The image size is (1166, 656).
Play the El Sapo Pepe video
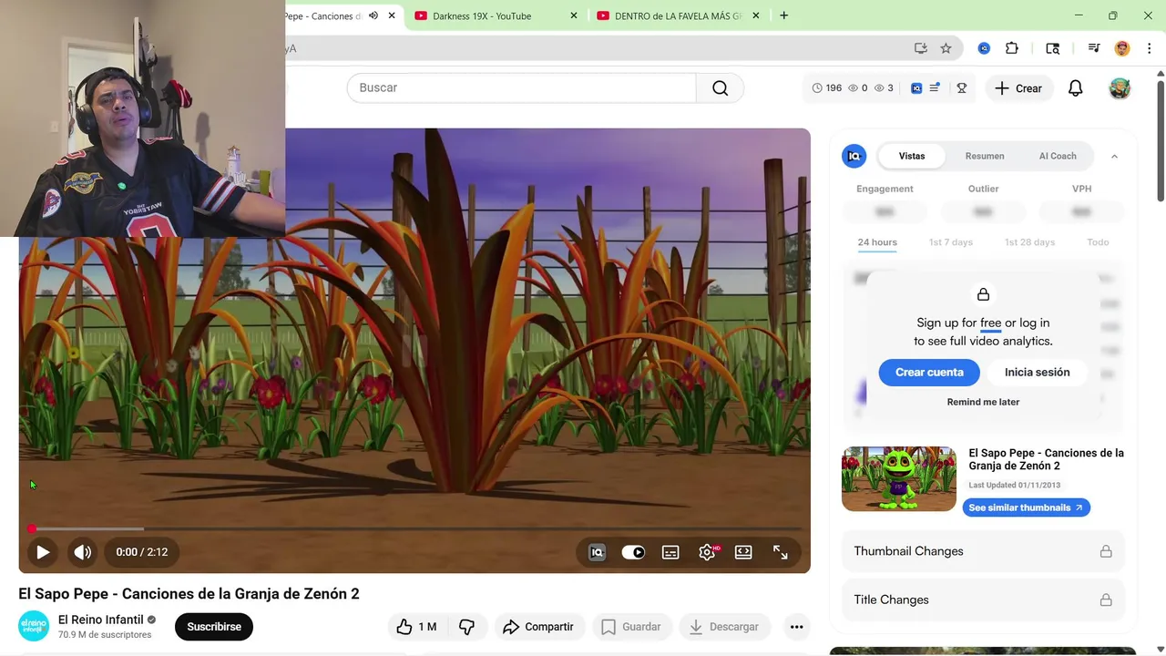[x=43, y=552]
